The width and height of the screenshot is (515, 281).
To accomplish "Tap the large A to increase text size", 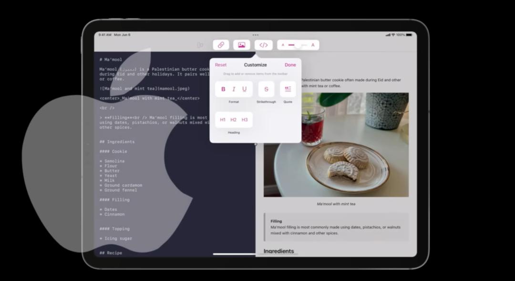I will click(x=313, y=45).
